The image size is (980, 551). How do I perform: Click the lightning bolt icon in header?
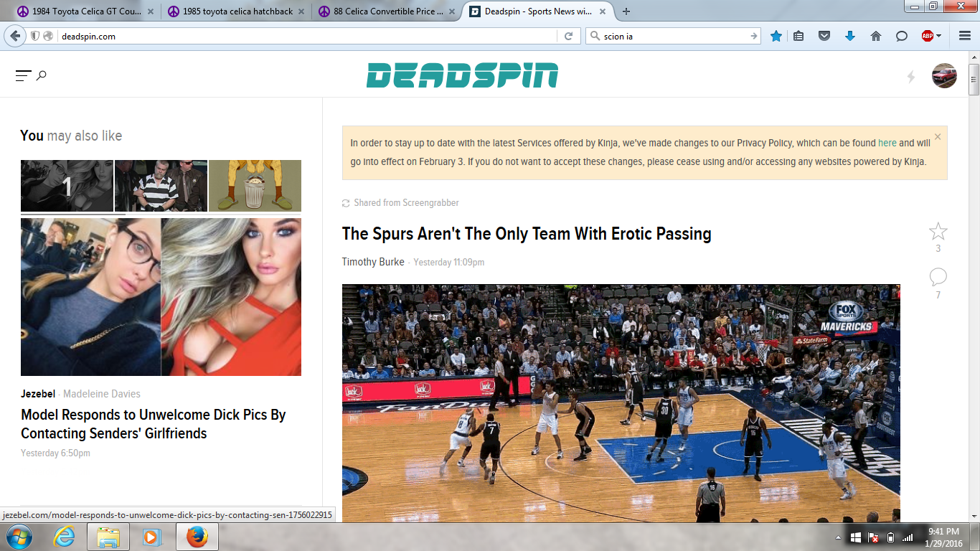click(x=911, y=76)
